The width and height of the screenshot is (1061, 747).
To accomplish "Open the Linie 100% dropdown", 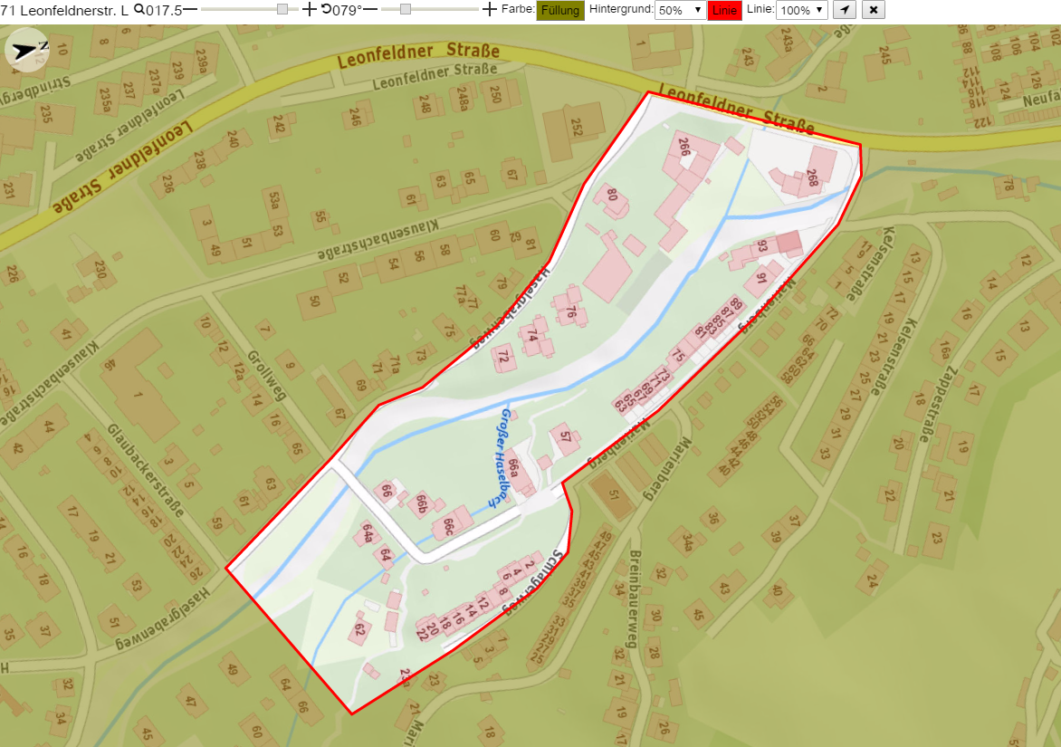I will [802, 10].
